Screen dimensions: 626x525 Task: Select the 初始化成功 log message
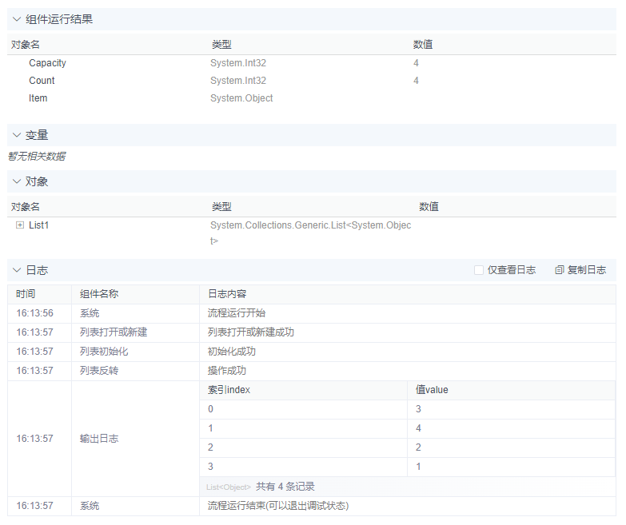[x=232, y=352]
